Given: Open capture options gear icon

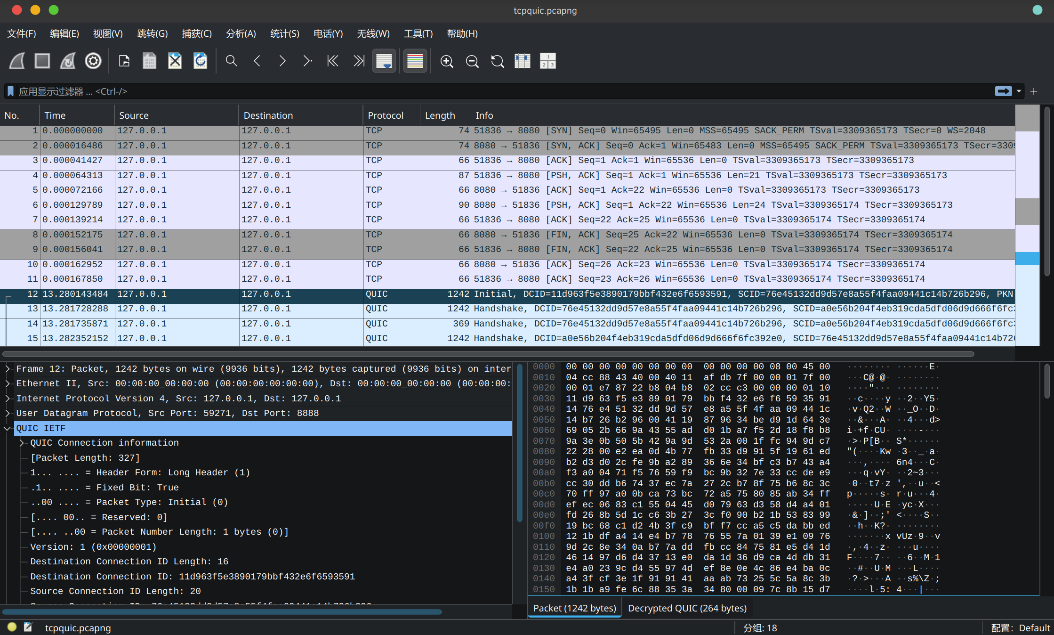Looking at the screenshot, I should (x=93, y=61).
